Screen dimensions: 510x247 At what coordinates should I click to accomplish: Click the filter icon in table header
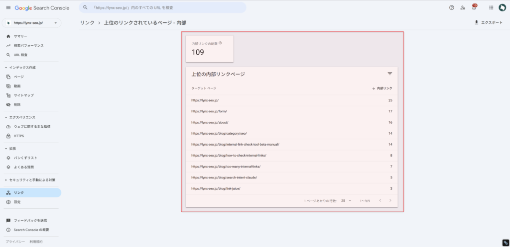pyautogui.click(x=390, y=74)
